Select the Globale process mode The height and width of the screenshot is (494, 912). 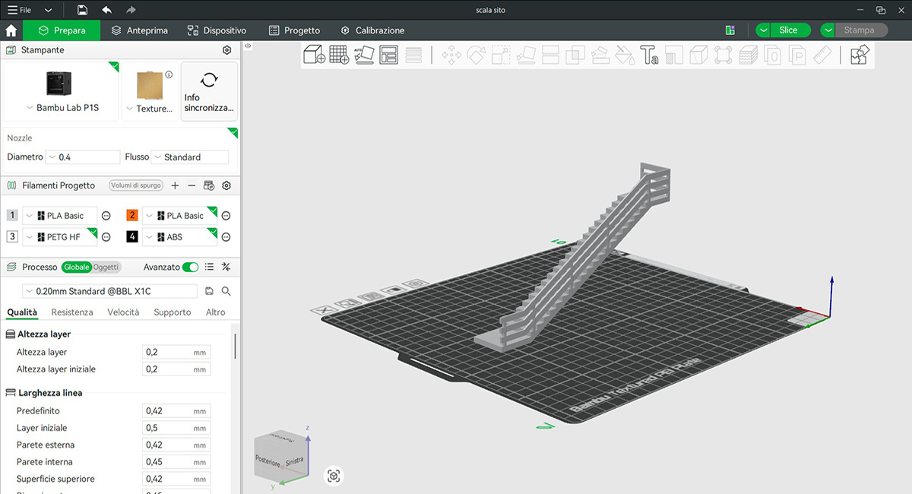click(76, 267)
